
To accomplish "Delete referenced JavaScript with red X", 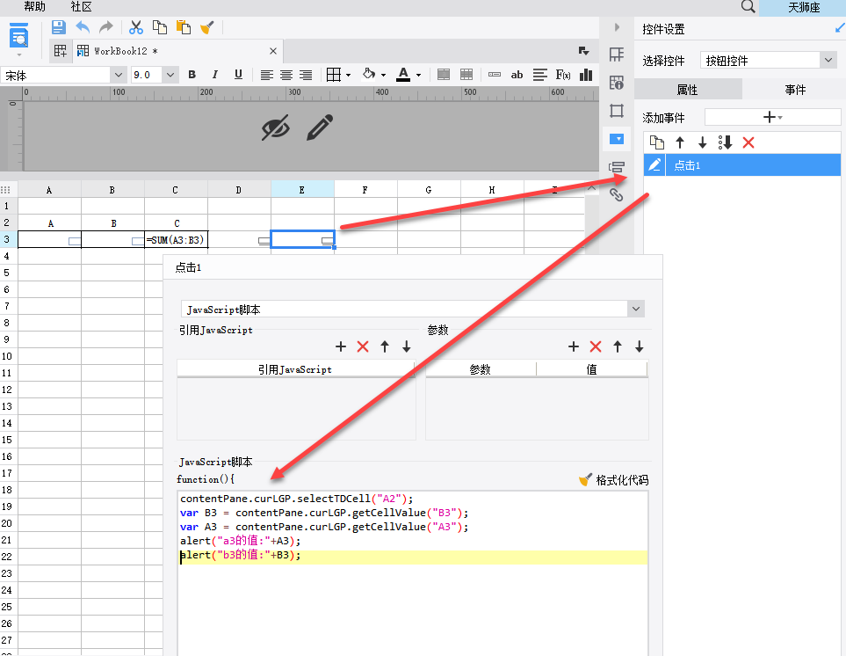I will tap(363, 346).
